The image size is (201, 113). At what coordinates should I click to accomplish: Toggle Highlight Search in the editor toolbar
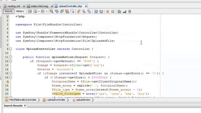tap(67, 11)
